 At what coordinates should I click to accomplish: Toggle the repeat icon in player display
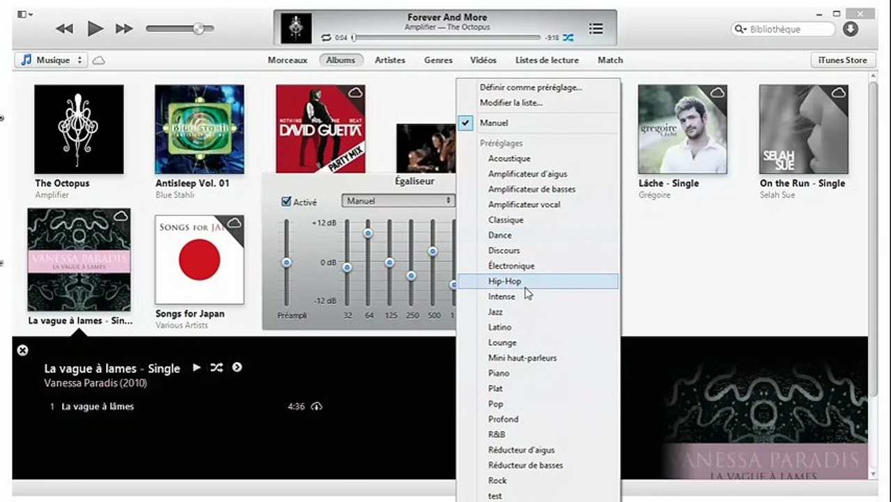[x=326, y=38]
